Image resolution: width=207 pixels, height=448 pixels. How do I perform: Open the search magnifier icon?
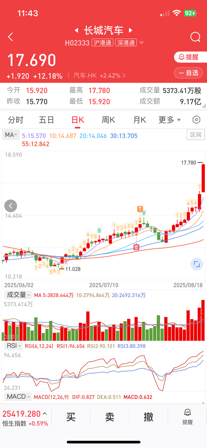tap(195, 37)
